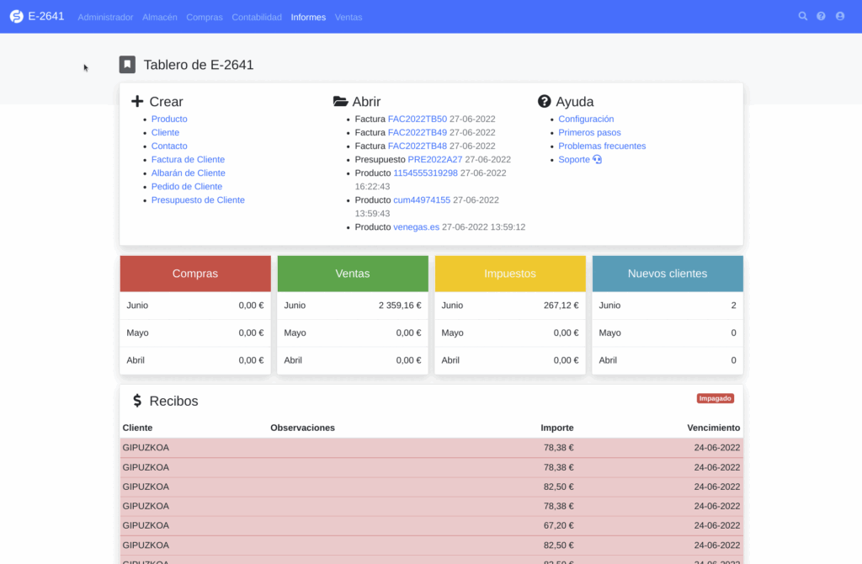
Task: Open the search magnifier icon
Action: pyautogui.click(x=803, y=17)
